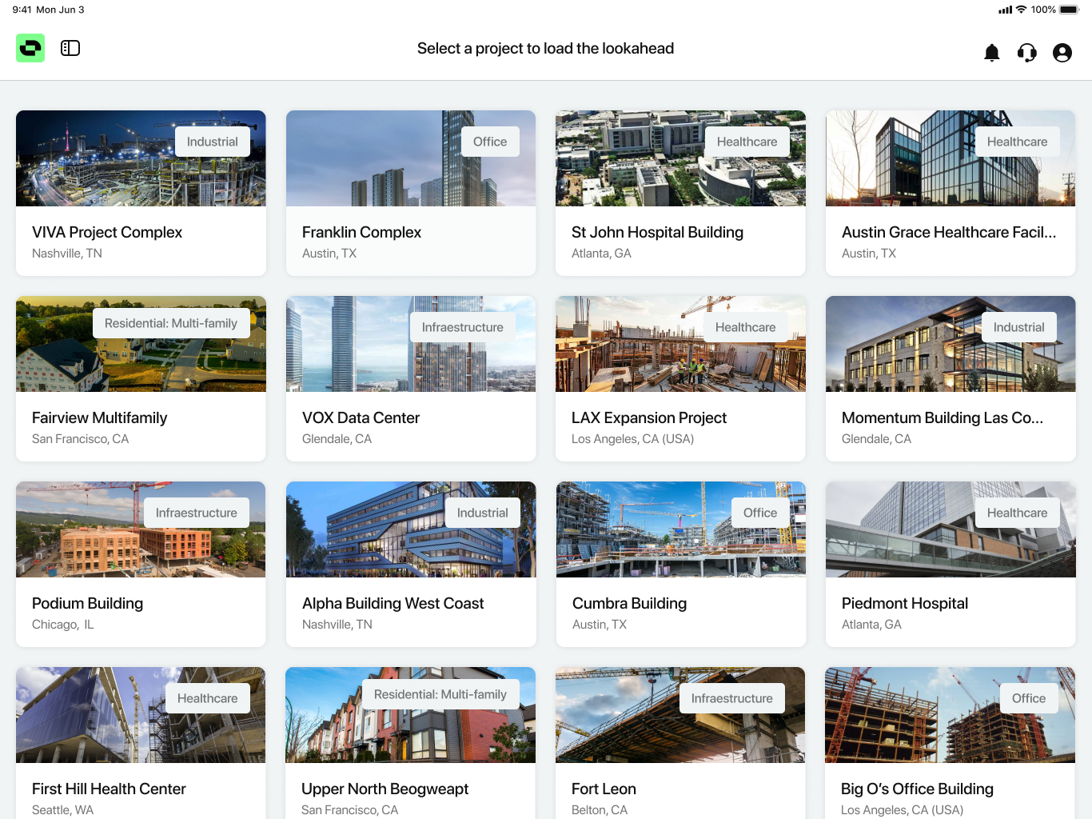Click Healthcare tag on St John Hospital
Screen dimensions: 1092x819
(x=747, y=142)
